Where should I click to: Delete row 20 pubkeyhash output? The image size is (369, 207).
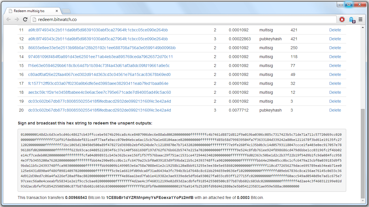coord(335,110)
